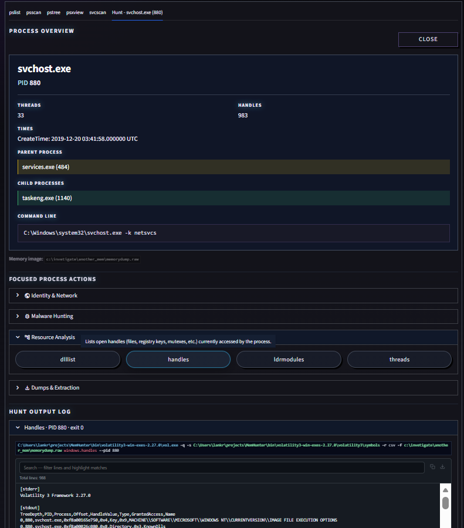This screenshot has height=528, width=464.
Task: Click the TreeDepth,PID,Process CSV header line
Action: coord(97,514)
